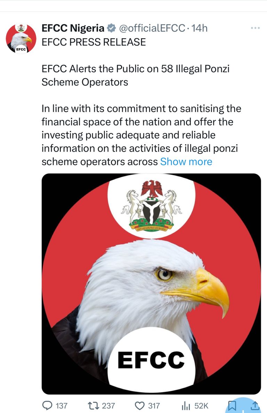
Task: Click the 137 replies count
Action: pyautogui.click(x=61, y=405)
